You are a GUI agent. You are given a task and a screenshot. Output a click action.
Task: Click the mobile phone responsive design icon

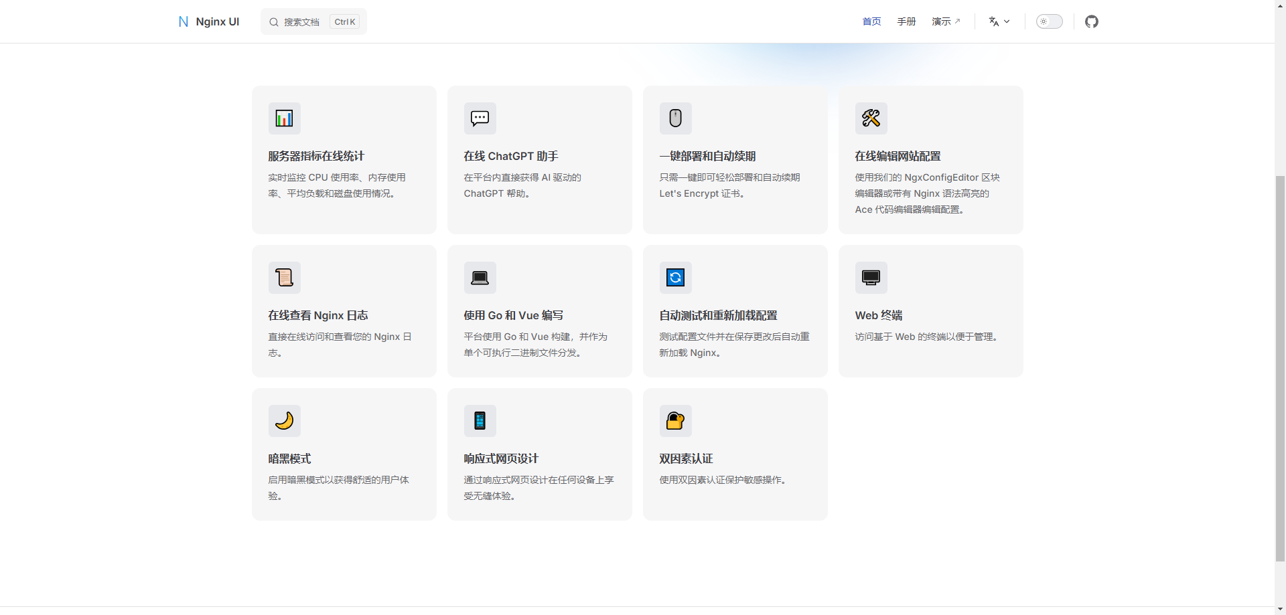pyautogui.click(x=480, y=421)
